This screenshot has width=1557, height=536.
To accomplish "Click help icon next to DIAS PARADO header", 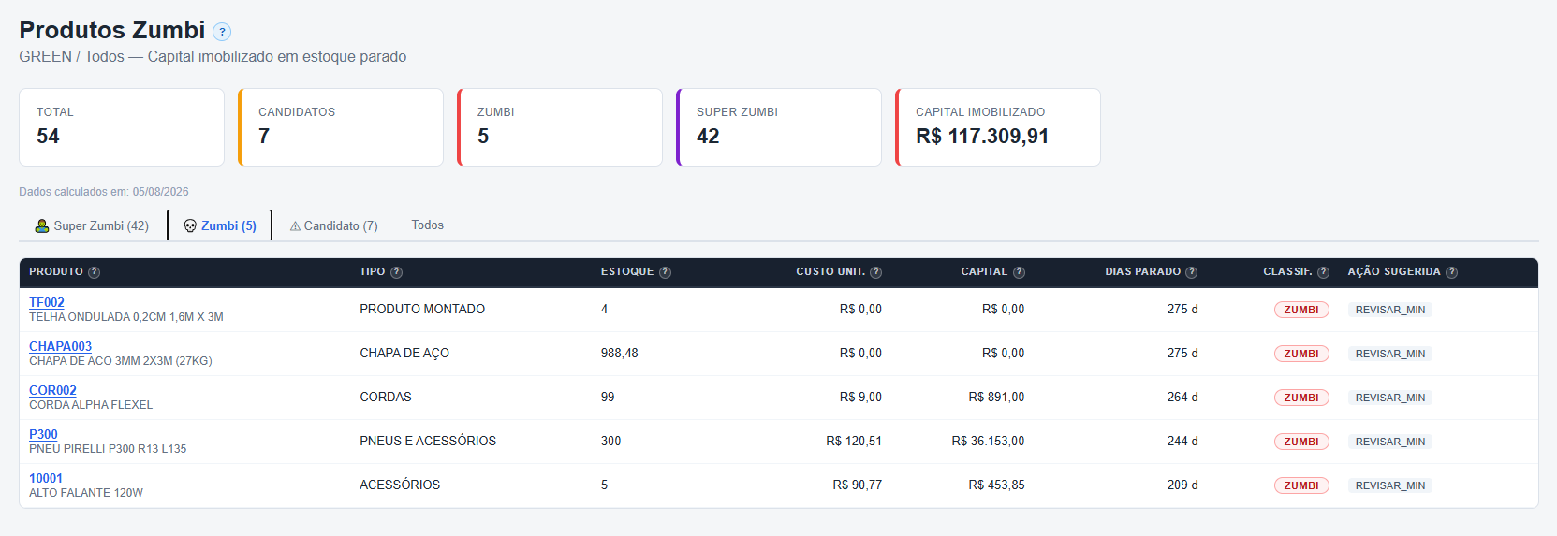I will tap(1191, 272).
